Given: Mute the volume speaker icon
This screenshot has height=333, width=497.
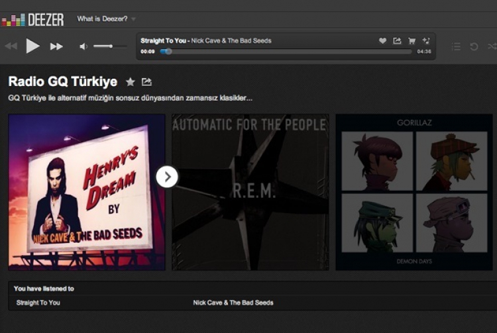Looking at the screenshot, I should click(83, 46).
